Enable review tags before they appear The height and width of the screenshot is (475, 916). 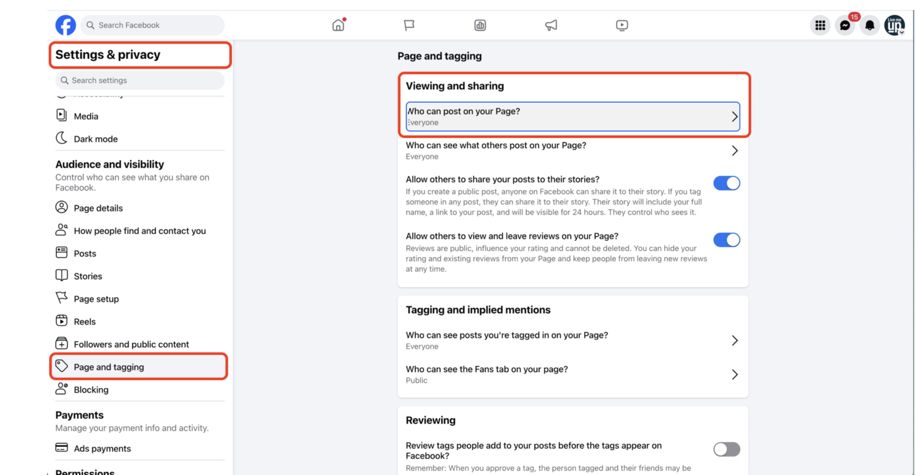[x=727, y=449]
